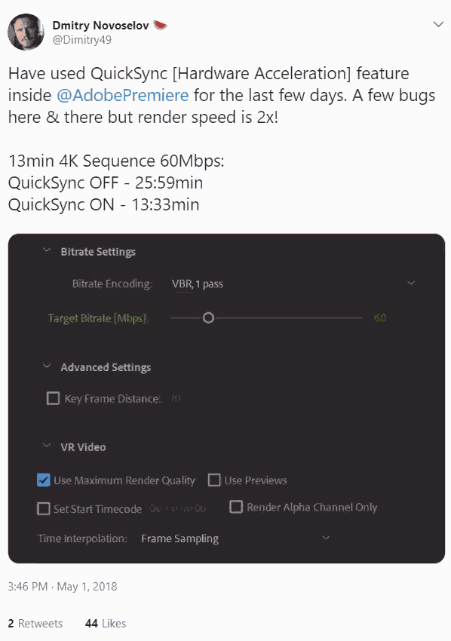451x641 pixels.
Task: Click the watermelon emoji beside the name
Action: (161, 26)
